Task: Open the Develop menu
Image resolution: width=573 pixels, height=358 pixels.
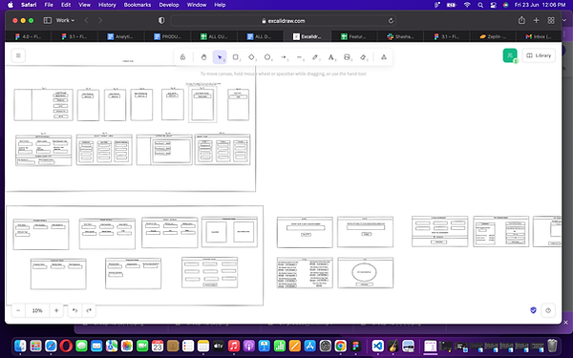Action: click(169, 5)
